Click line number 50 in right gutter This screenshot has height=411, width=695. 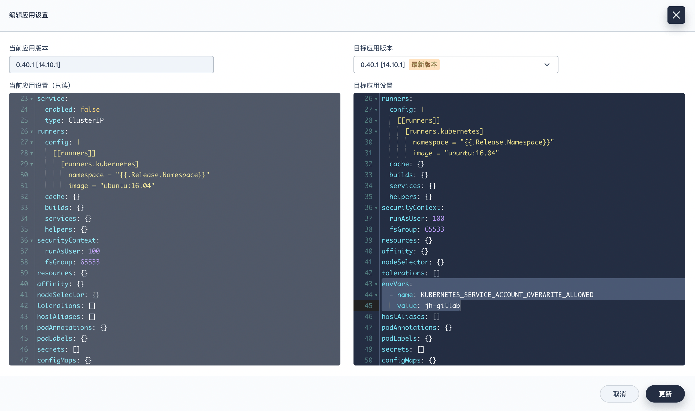click(x=368, y=360)
